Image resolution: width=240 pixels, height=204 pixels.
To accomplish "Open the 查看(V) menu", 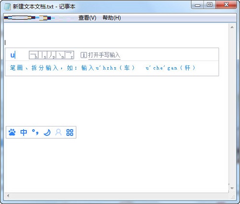I will [x=87, y=18].
